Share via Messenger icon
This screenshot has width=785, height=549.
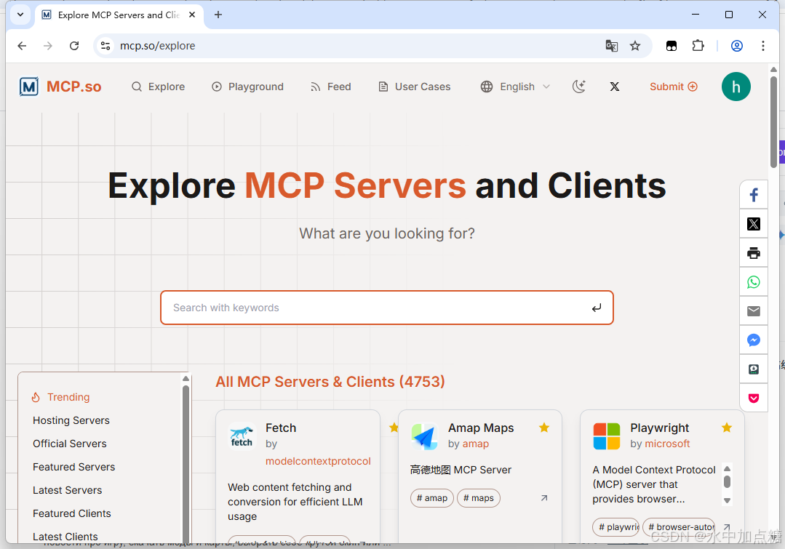pos(754,340)
